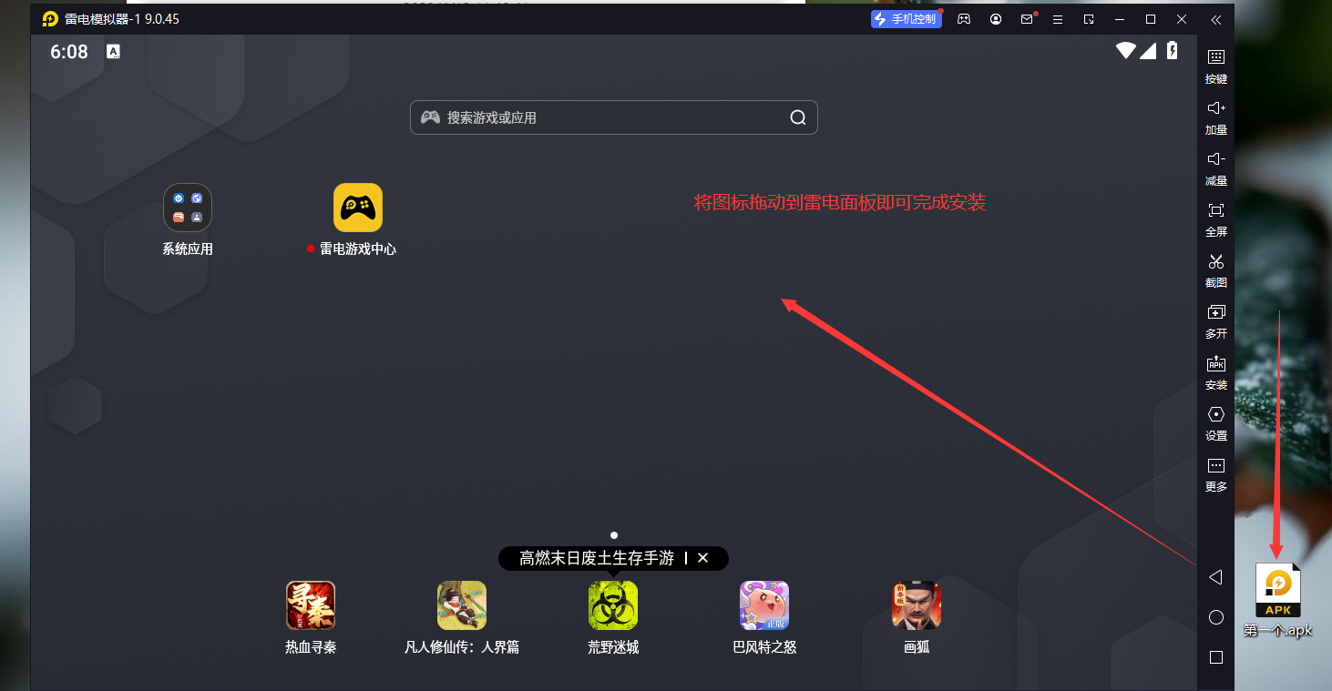The image size is (1332, 691).
Task: Click the window pop-out icon in title bar
Action: (x=1089, y=19)
